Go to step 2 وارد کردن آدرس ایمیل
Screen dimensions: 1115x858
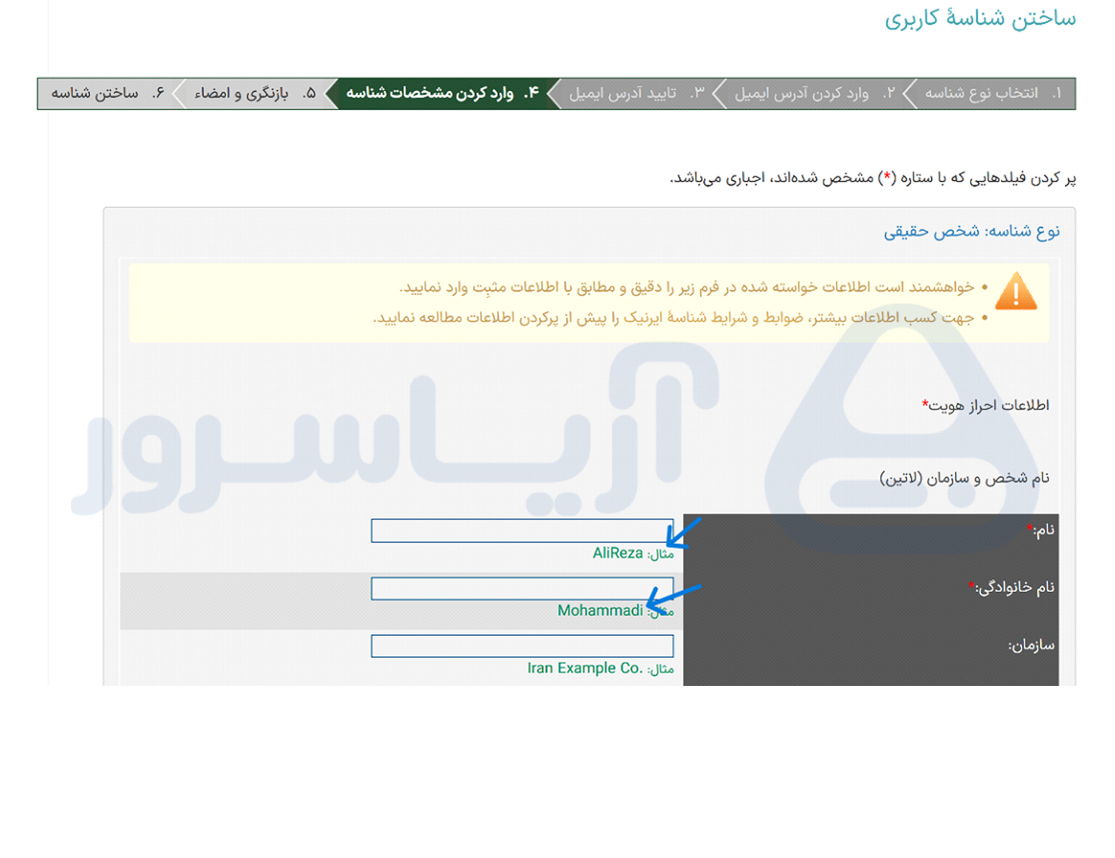click(814, 93)
